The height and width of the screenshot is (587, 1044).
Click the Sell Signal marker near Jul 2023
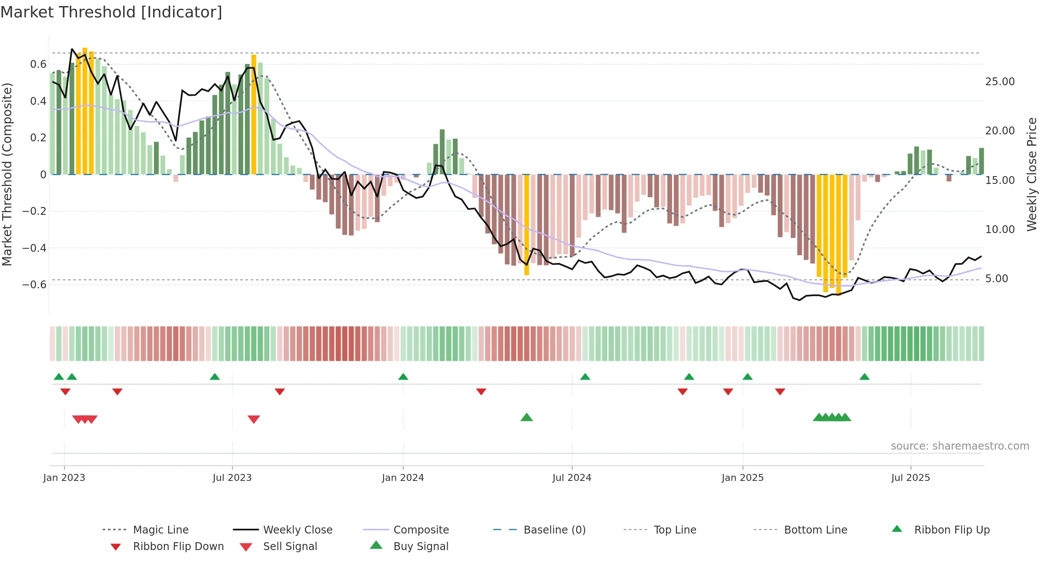pyautogui.click(x=254, y=420)
